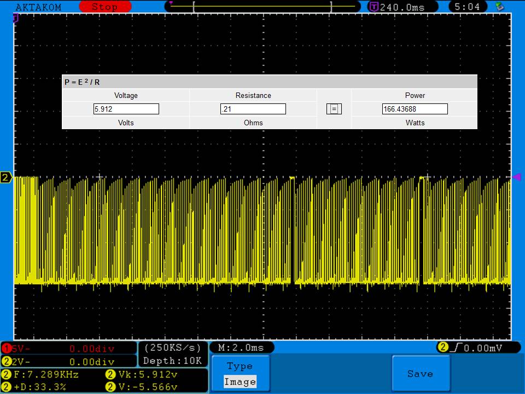Click the horizontal trigger position T icon
The width and height of the screenshot is (525, 394).
374,7
